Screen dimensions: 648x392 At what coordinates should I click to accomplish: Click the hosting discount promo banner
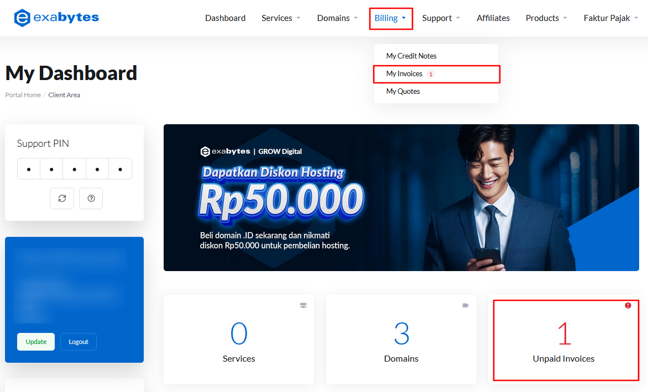pos(401,198)
